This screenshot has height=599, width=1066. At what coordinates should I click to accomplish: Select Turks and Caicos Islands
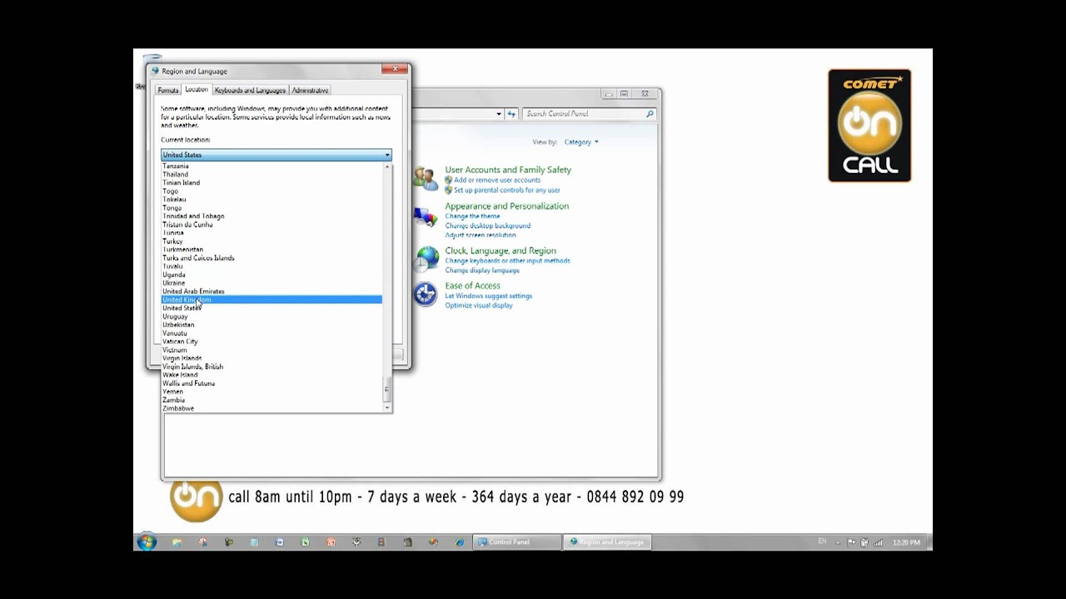271,258
